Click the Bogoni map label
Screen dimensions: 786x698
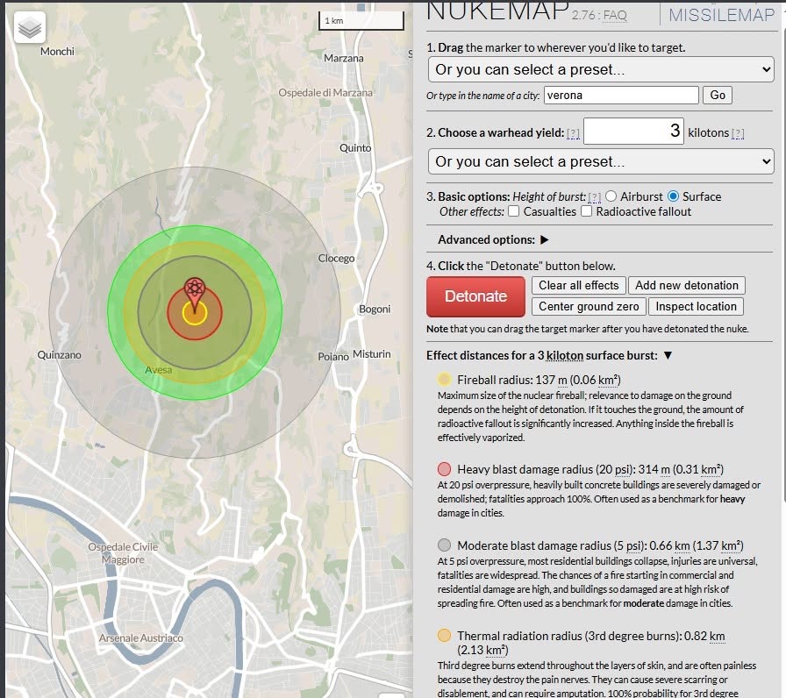pos(375,310)
